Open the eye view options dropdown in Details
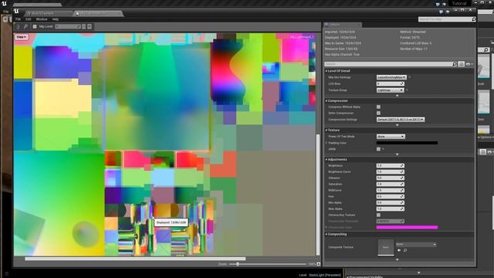 (x=469, y=64)
